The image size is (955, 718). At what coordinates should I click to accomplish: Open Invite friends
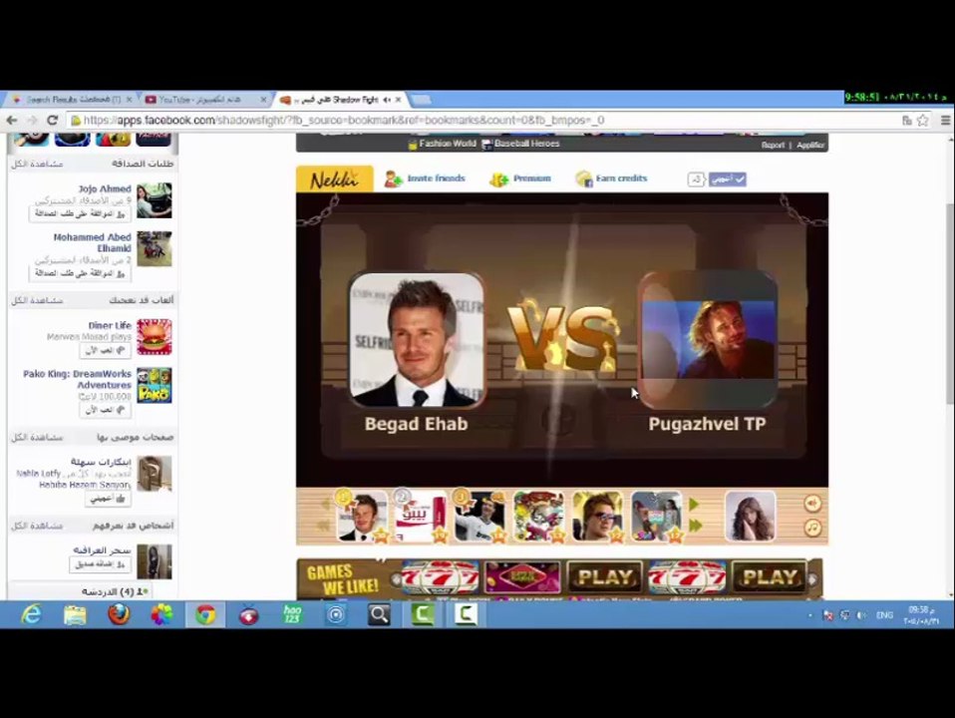(x=425, y=179)
